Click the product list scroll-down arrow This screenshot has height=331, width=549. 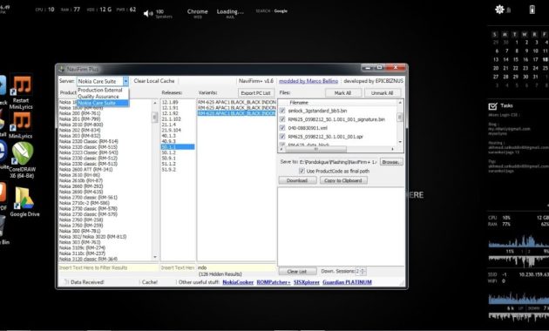(155, 257)
